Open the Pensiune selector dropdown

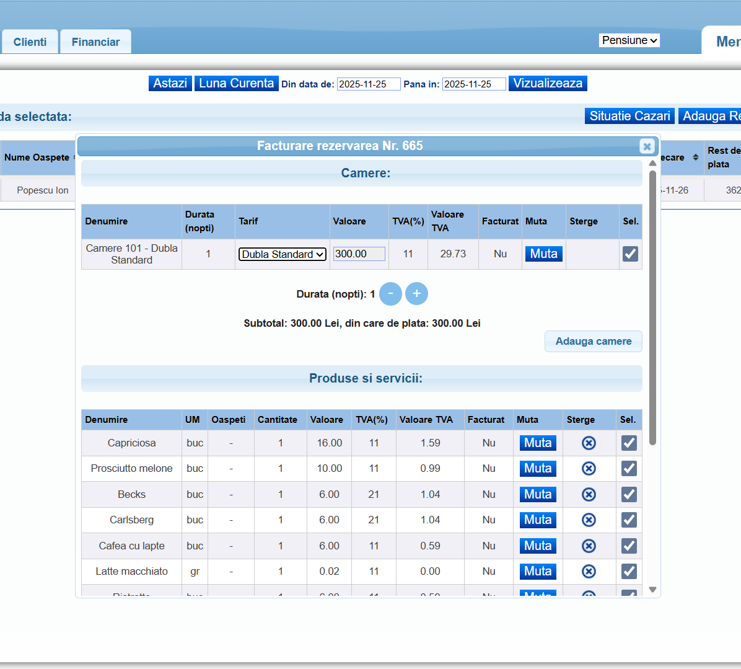click(x=629, y=40)
